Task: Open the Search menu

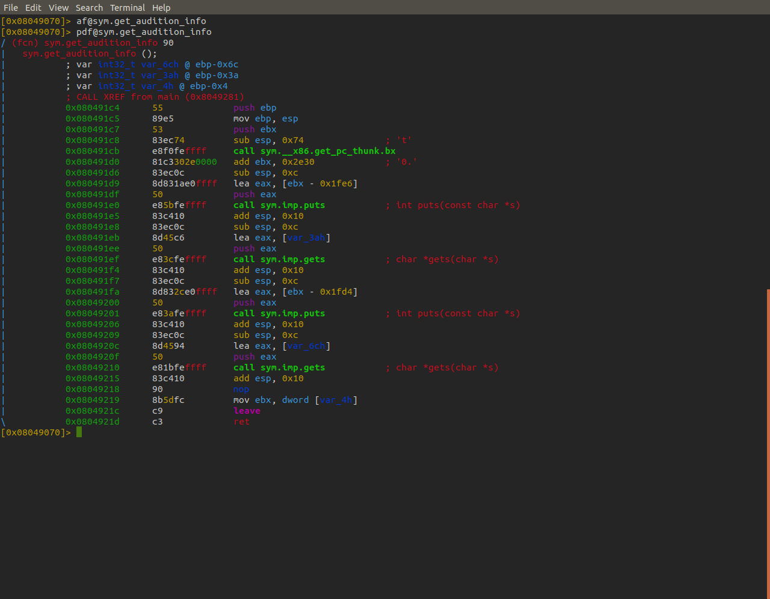Action: [89, 8]
